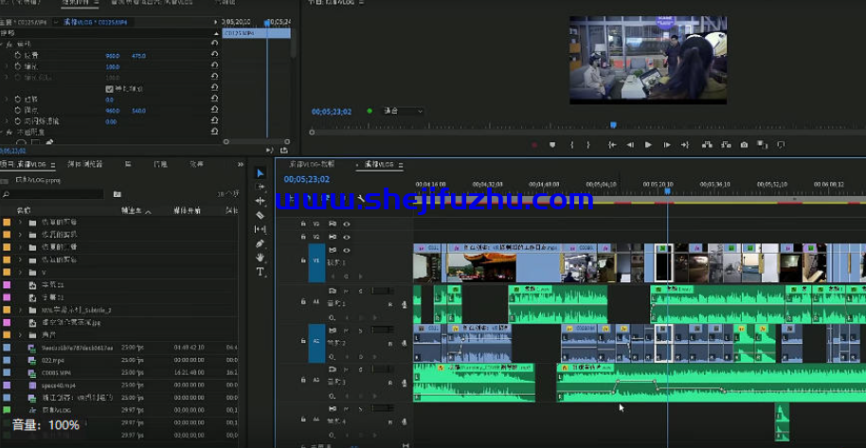Image resolution: width=866 pixels, height=448 pixels.
Task: Select the Type (T) tool
Action: pyautogui.click(x=261, y=272)
